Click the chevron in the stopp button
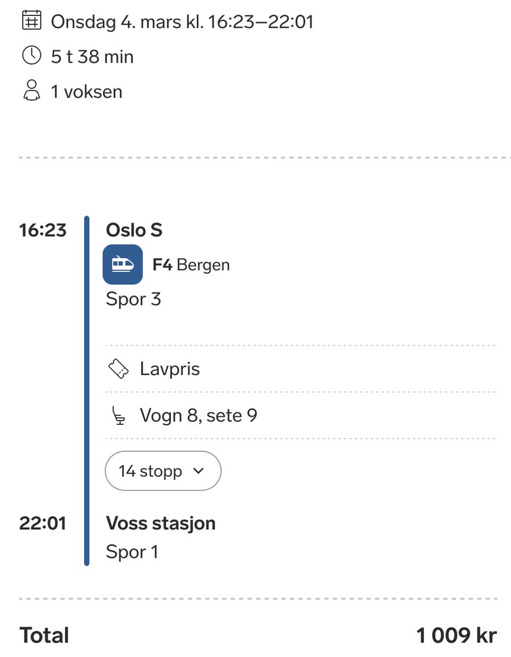The width and height of the screenshot is (511, 657). pyautogui.click(x=199, y=471)
